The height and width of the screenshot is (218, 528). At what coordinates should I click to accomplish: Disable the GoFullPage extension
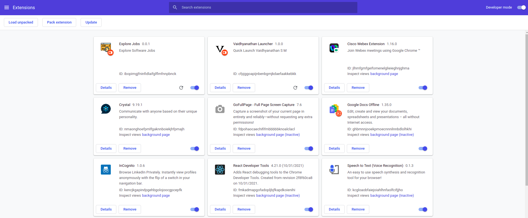[309, 149]
